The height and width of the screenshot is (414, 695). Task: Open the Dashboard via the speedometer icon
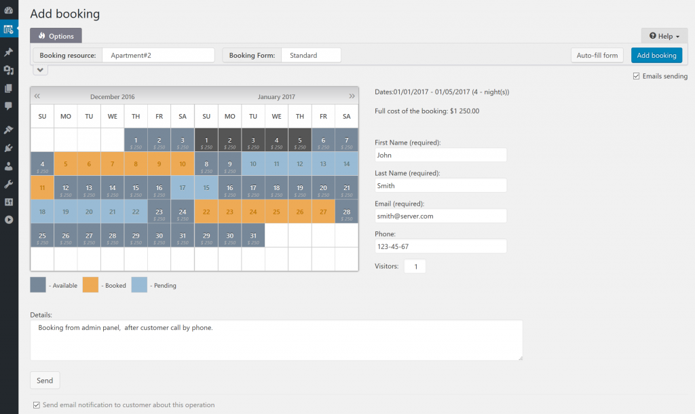pos(8,10)
